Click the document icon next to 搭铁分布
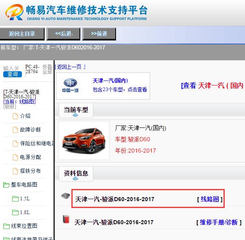The image size is (245, 240). point(15,171)
